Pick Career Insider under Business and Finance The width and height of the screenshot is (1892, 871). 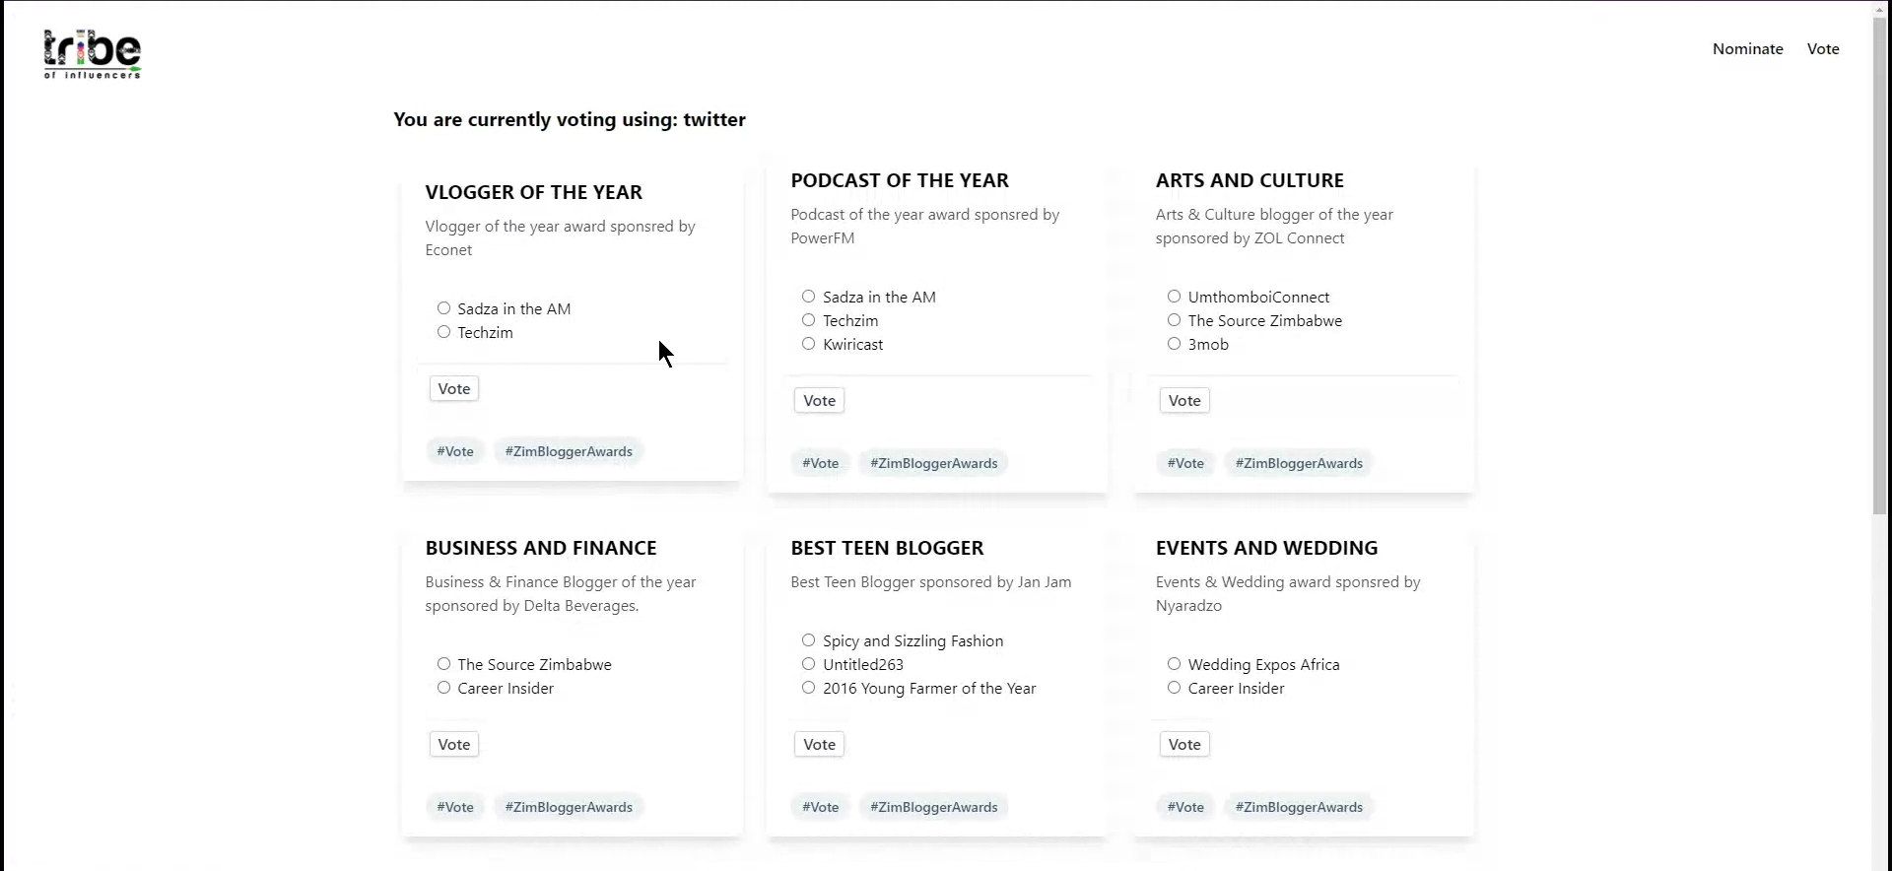pyautogui.click(x=444, y=688)
